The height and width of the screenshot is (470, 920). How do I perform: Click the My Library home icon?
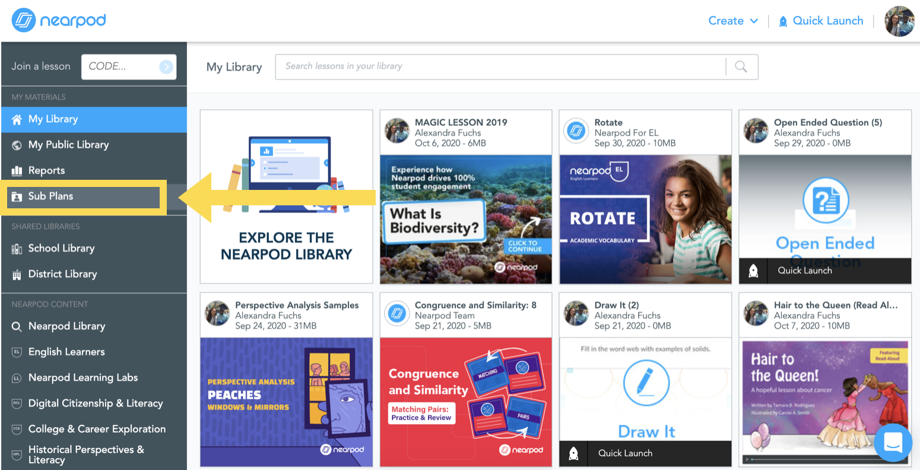pyautogui.click(x=17, y=119)
